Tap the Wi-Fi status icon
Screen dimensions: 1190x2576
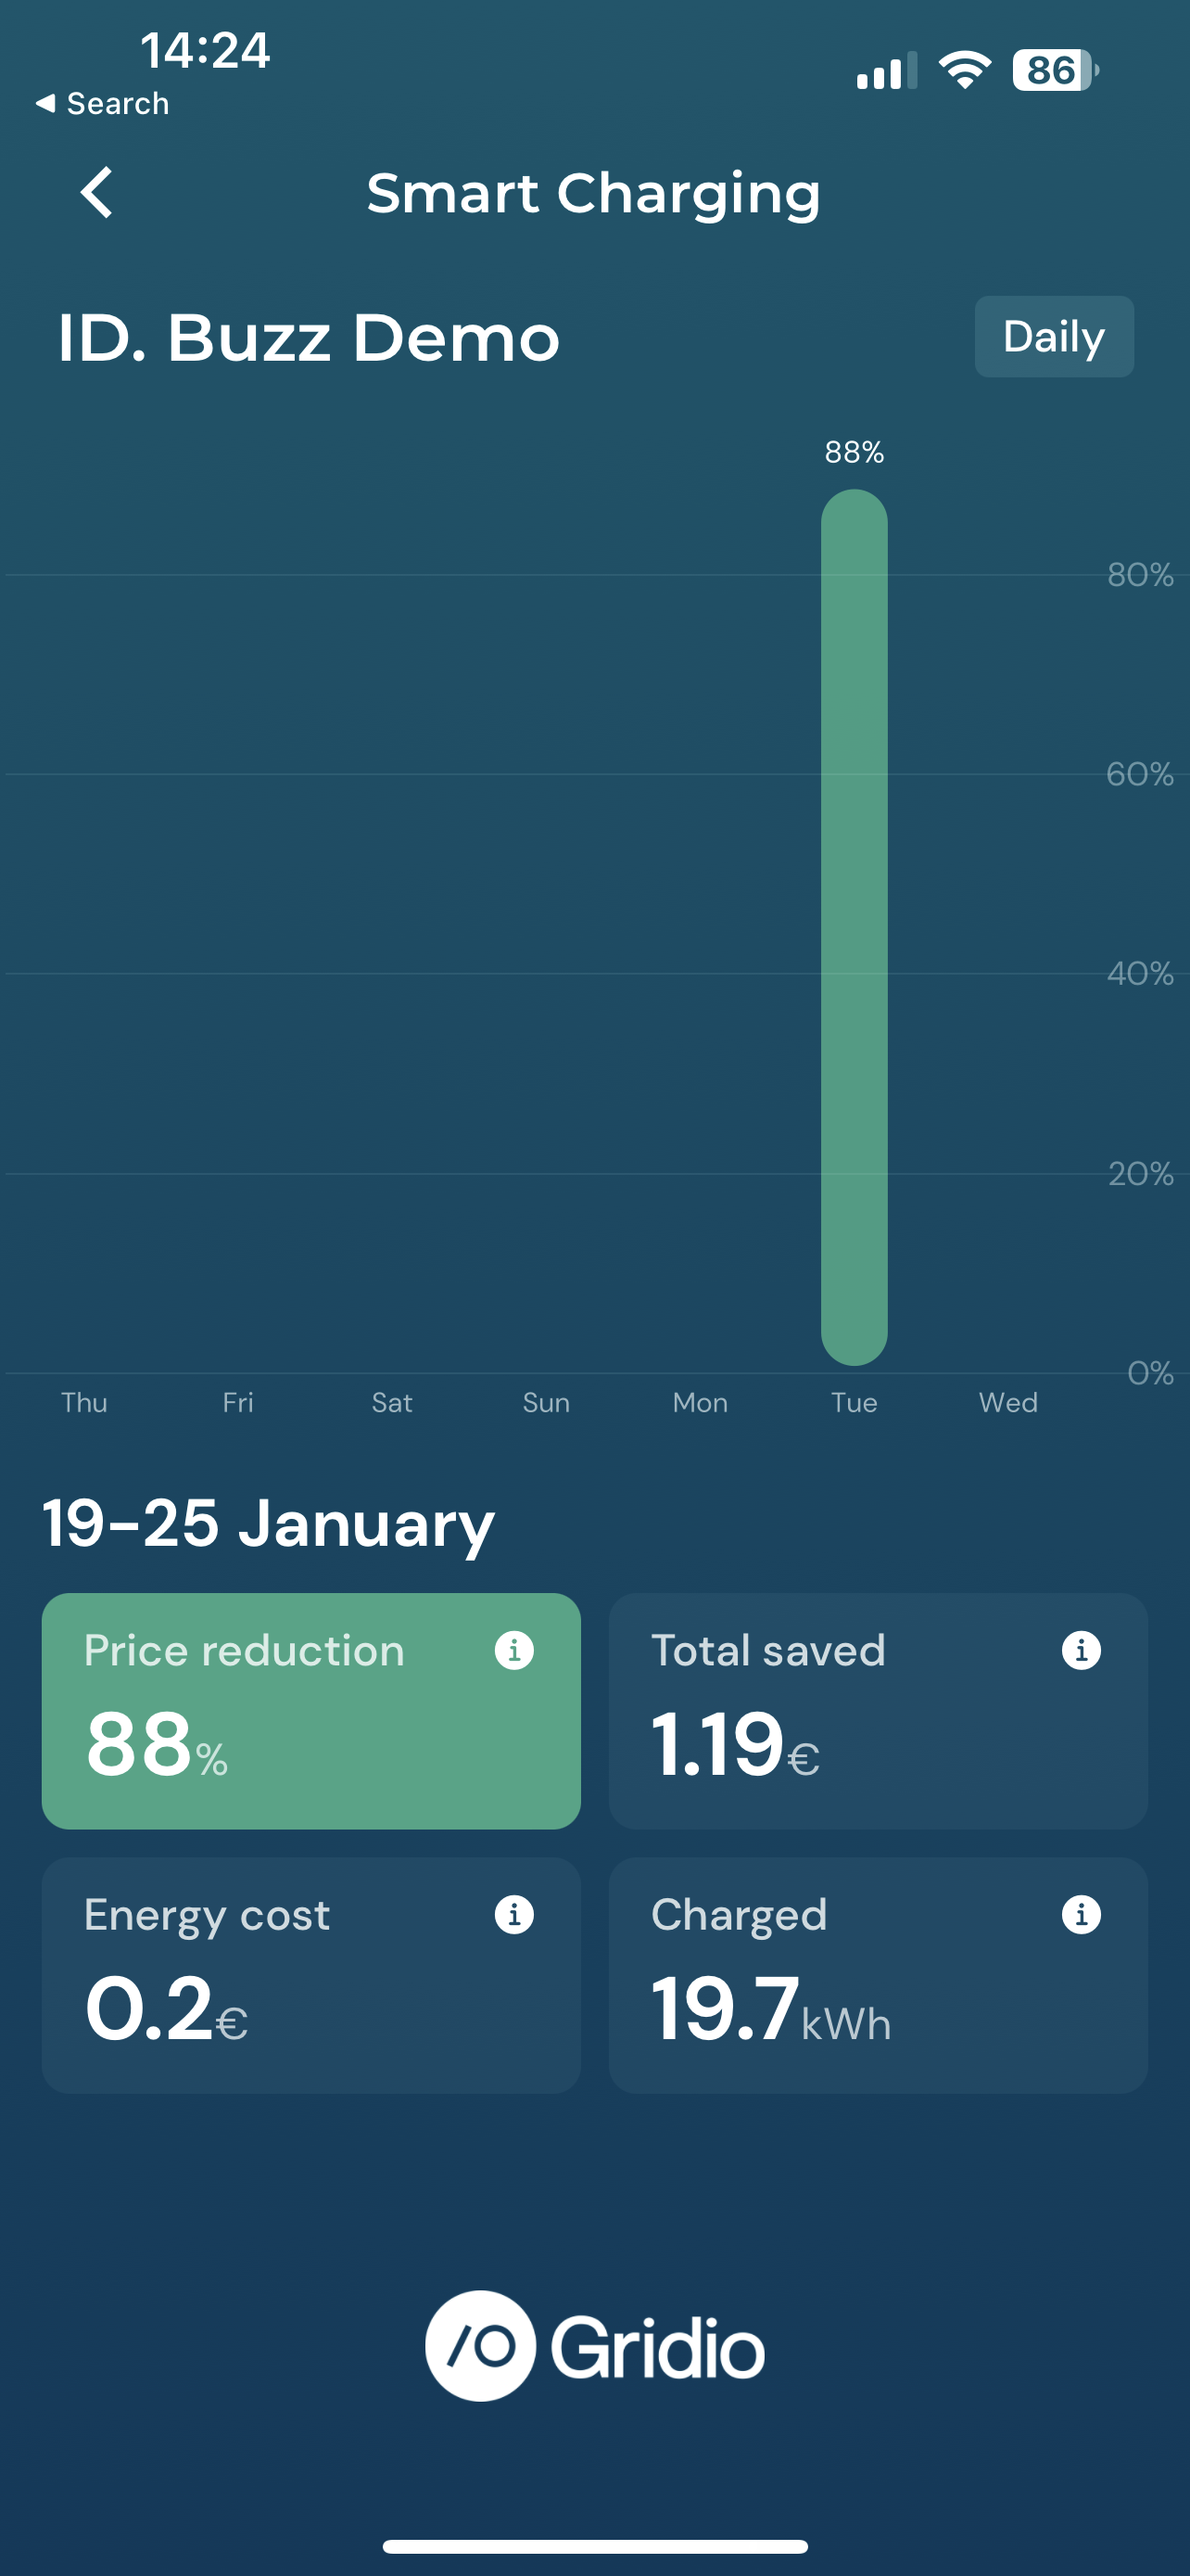[964, 71]
